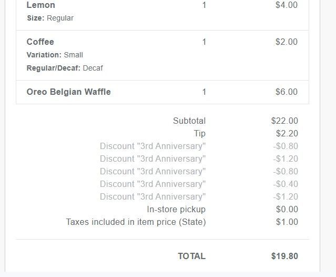
Task: Select the Lemon price of $4.00
Action: [286, 5]
